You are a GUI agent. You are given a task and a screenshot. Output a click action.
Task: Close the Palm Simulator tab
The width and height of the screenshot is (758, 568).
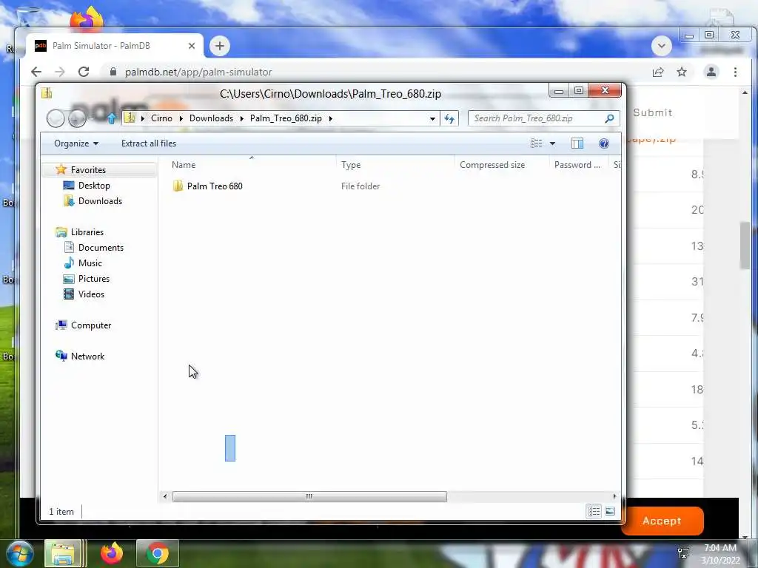coord(192,46)
